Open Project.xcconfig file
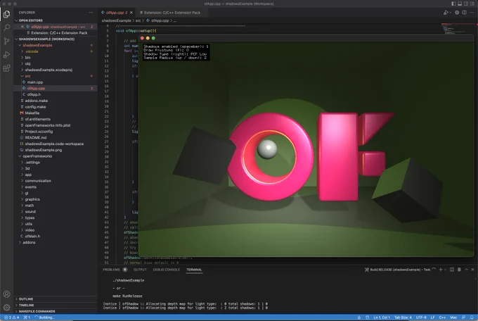The height and width of the screenshot is (321, 478). point(39,132)
